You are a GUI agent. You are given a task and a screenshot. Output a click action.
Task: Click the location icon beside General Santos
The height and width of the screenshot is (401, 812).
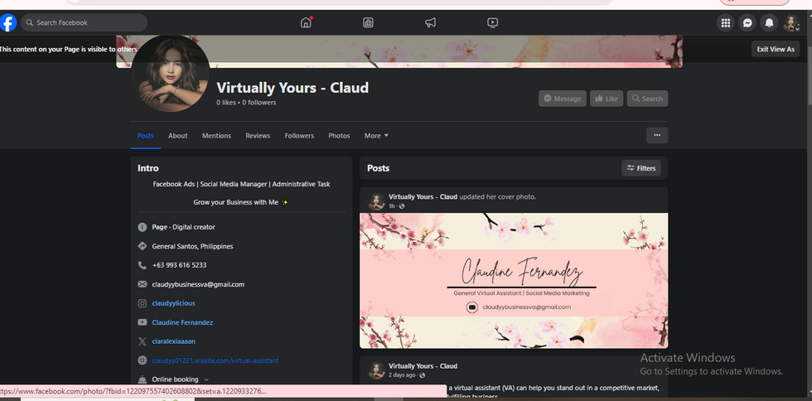pos(143,246)
